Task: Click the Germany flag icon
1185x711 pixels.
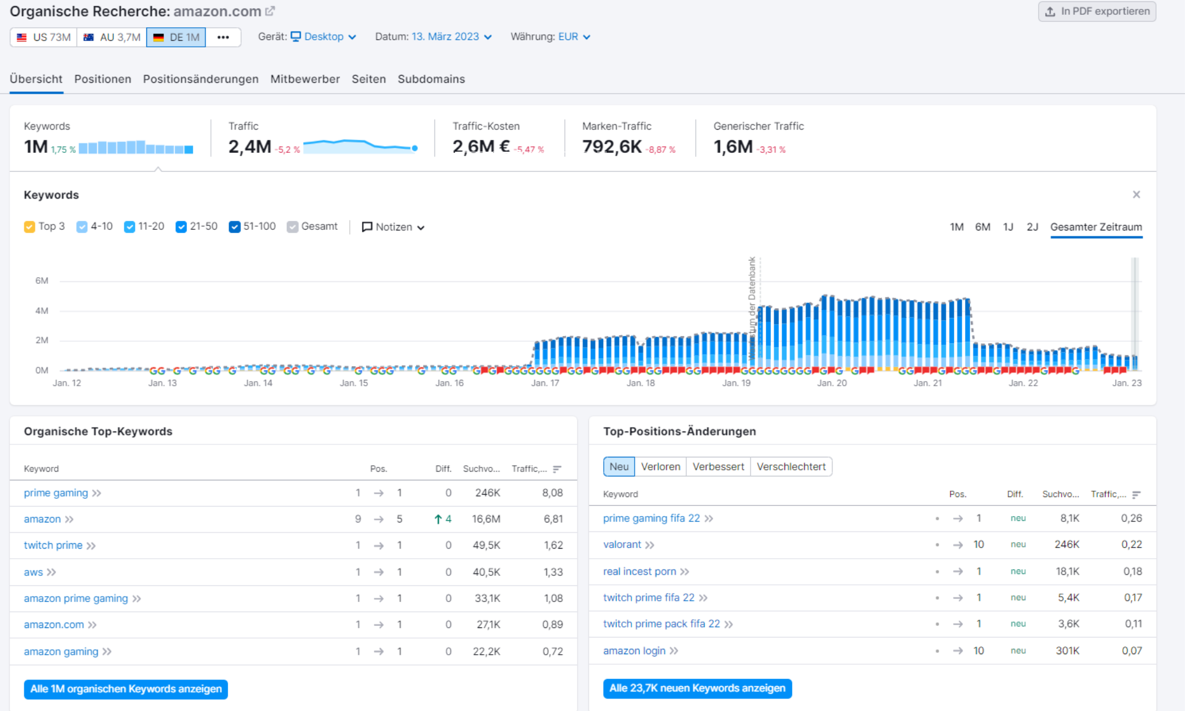Action: pyautogui.click(x=158, y=37)
